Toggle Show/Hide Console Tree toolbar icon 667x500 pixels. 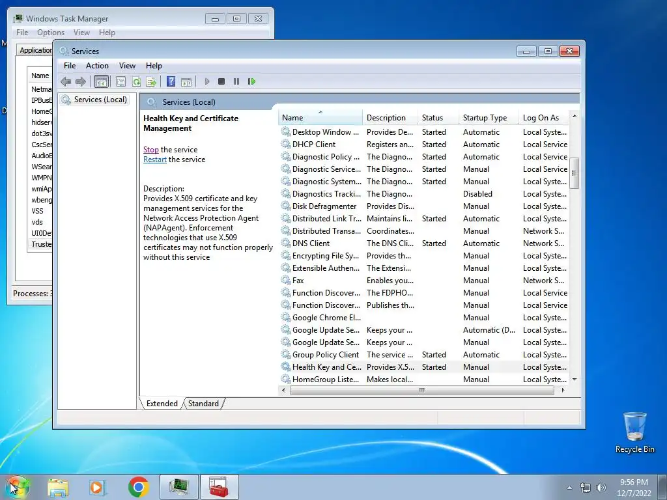pos(101,81)
